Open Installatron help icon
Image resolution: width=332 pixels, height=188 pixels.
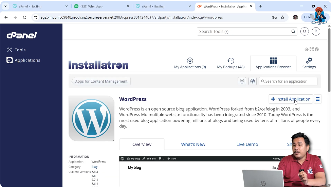pos(317,49)
